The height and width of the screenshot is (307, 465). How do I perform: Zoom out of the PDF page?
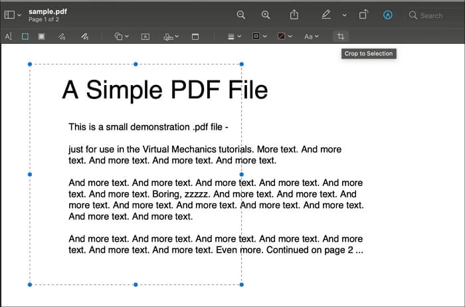pos(241,15)
